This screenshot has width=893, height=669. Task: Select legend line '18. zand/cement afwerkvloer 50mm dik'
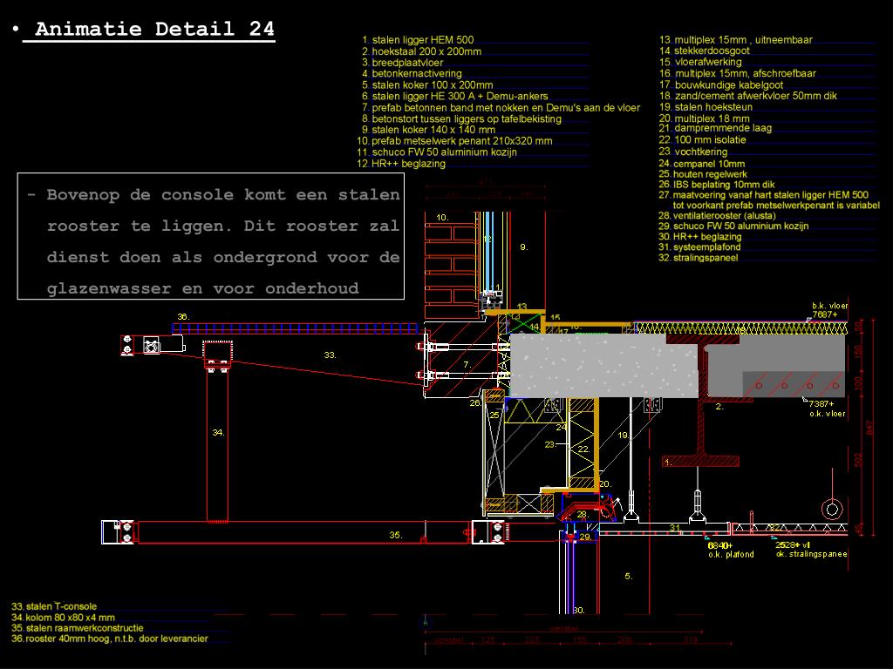(747, 96)
